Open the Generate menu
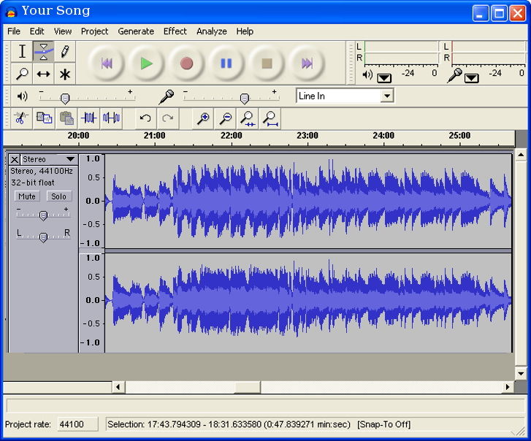This screenshot has width=531, height=441. click(x=136, y=31)
